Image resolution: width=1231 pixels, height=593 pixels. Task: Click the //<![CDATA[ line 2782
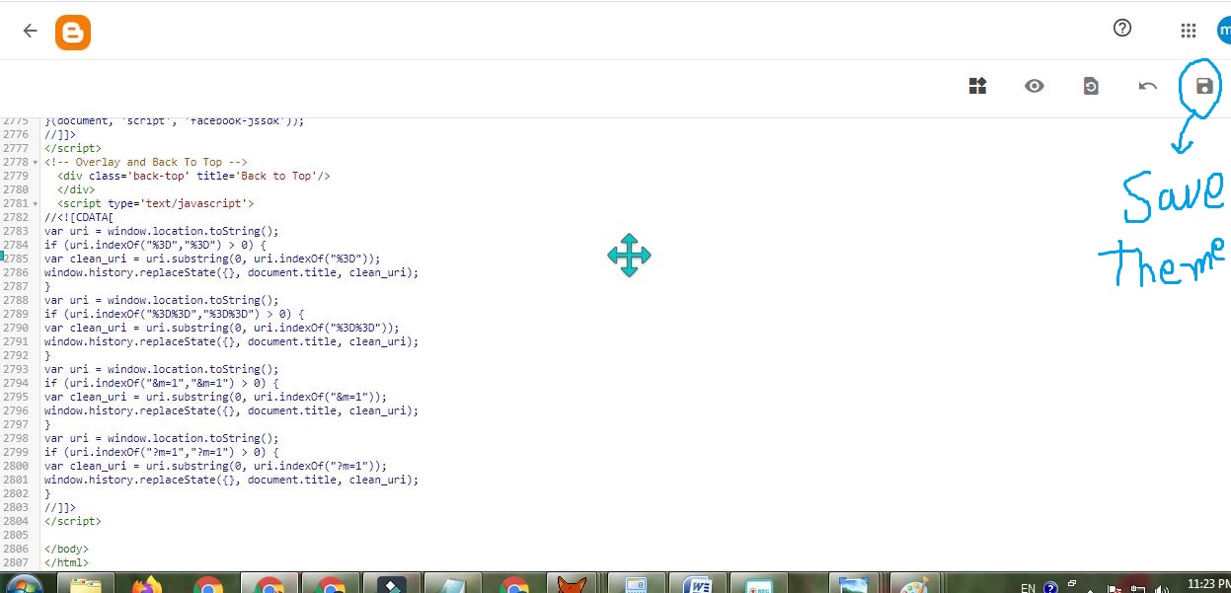[79, 217]
